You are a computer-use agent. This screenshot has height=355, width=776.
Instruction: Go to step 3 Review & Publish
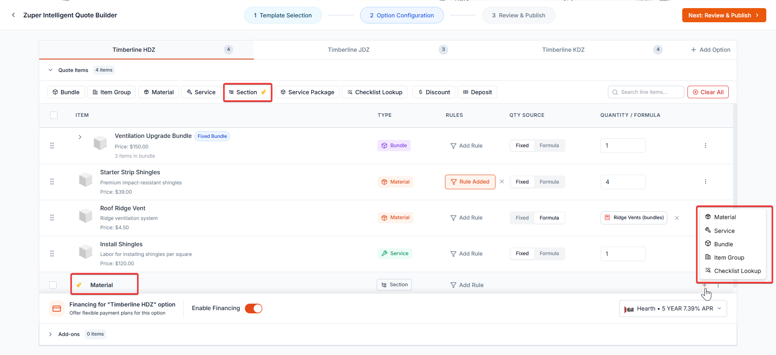519,15
